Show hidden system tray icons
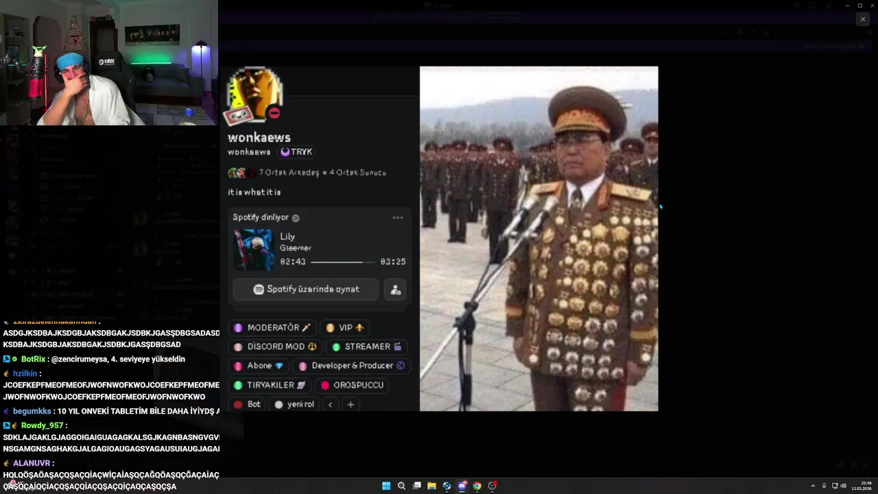The image size is (878, 494). pyautogui.click(x=813, y=486)
